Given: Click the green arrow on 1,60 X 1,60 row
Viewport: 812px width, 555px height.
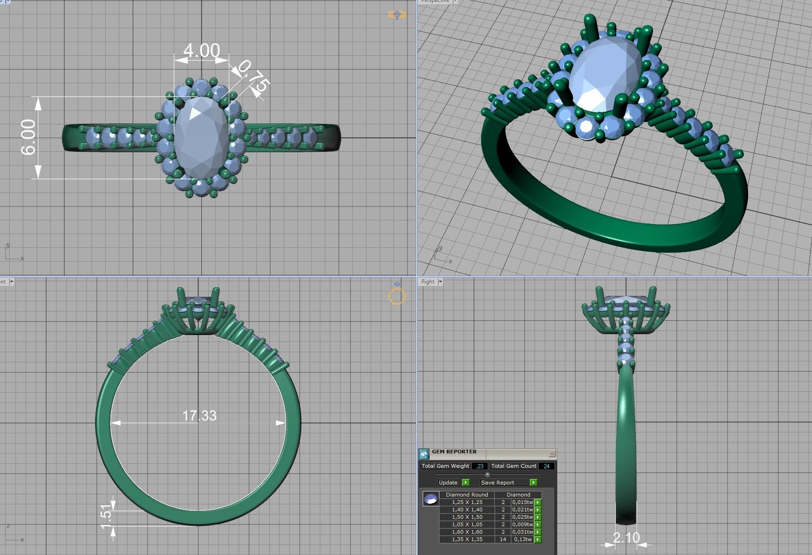Looking at the screenshot, I should tap(538, 532).
